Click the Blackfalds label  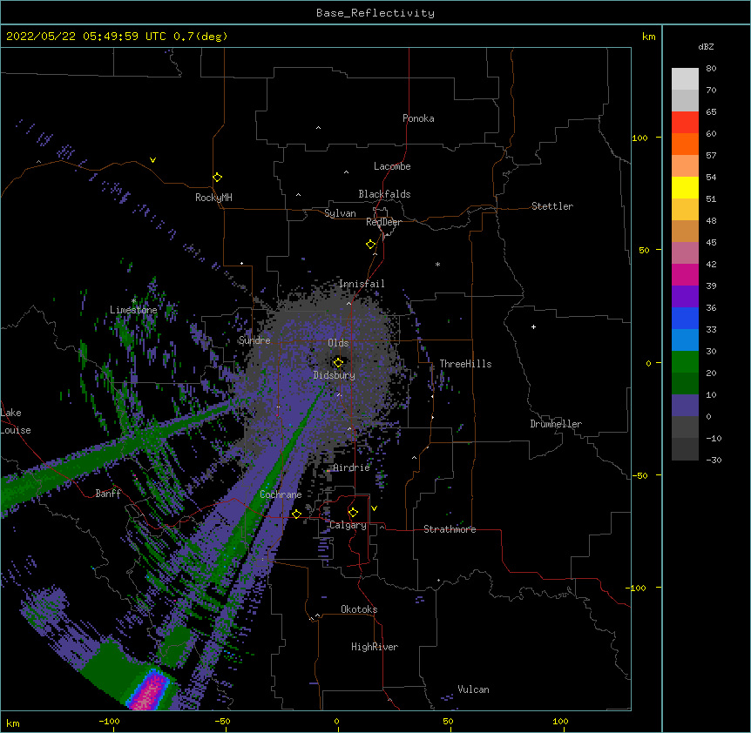(x=384, y=194)
